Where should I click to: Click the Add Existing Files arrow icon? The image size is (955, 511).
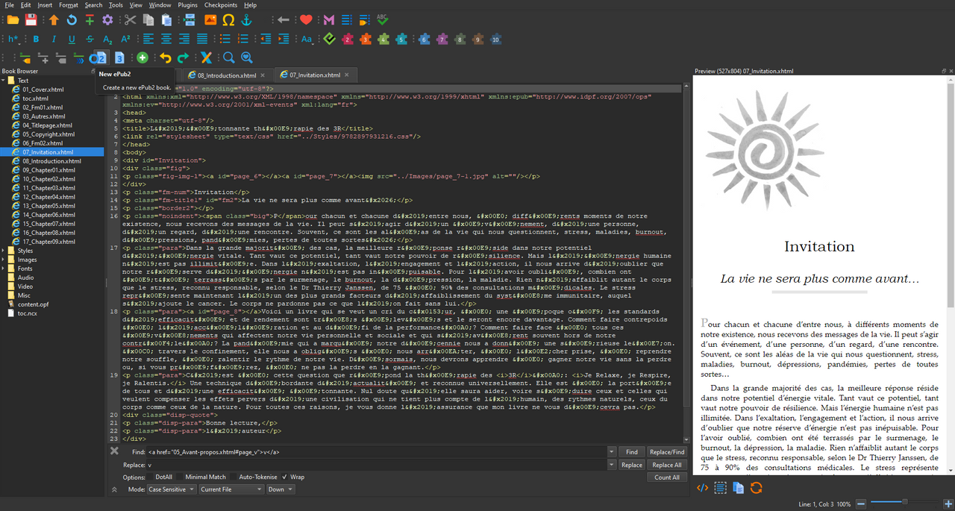[x=54, y=19]
